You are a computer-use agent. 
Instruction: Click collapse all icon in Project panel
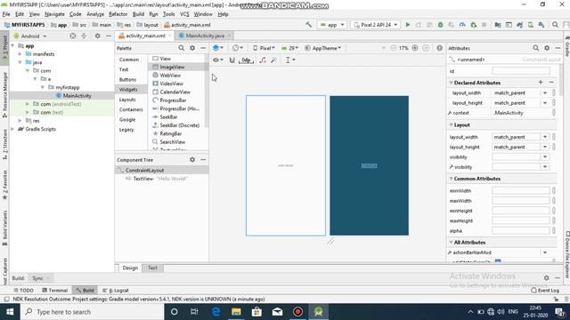pos(84,36)
